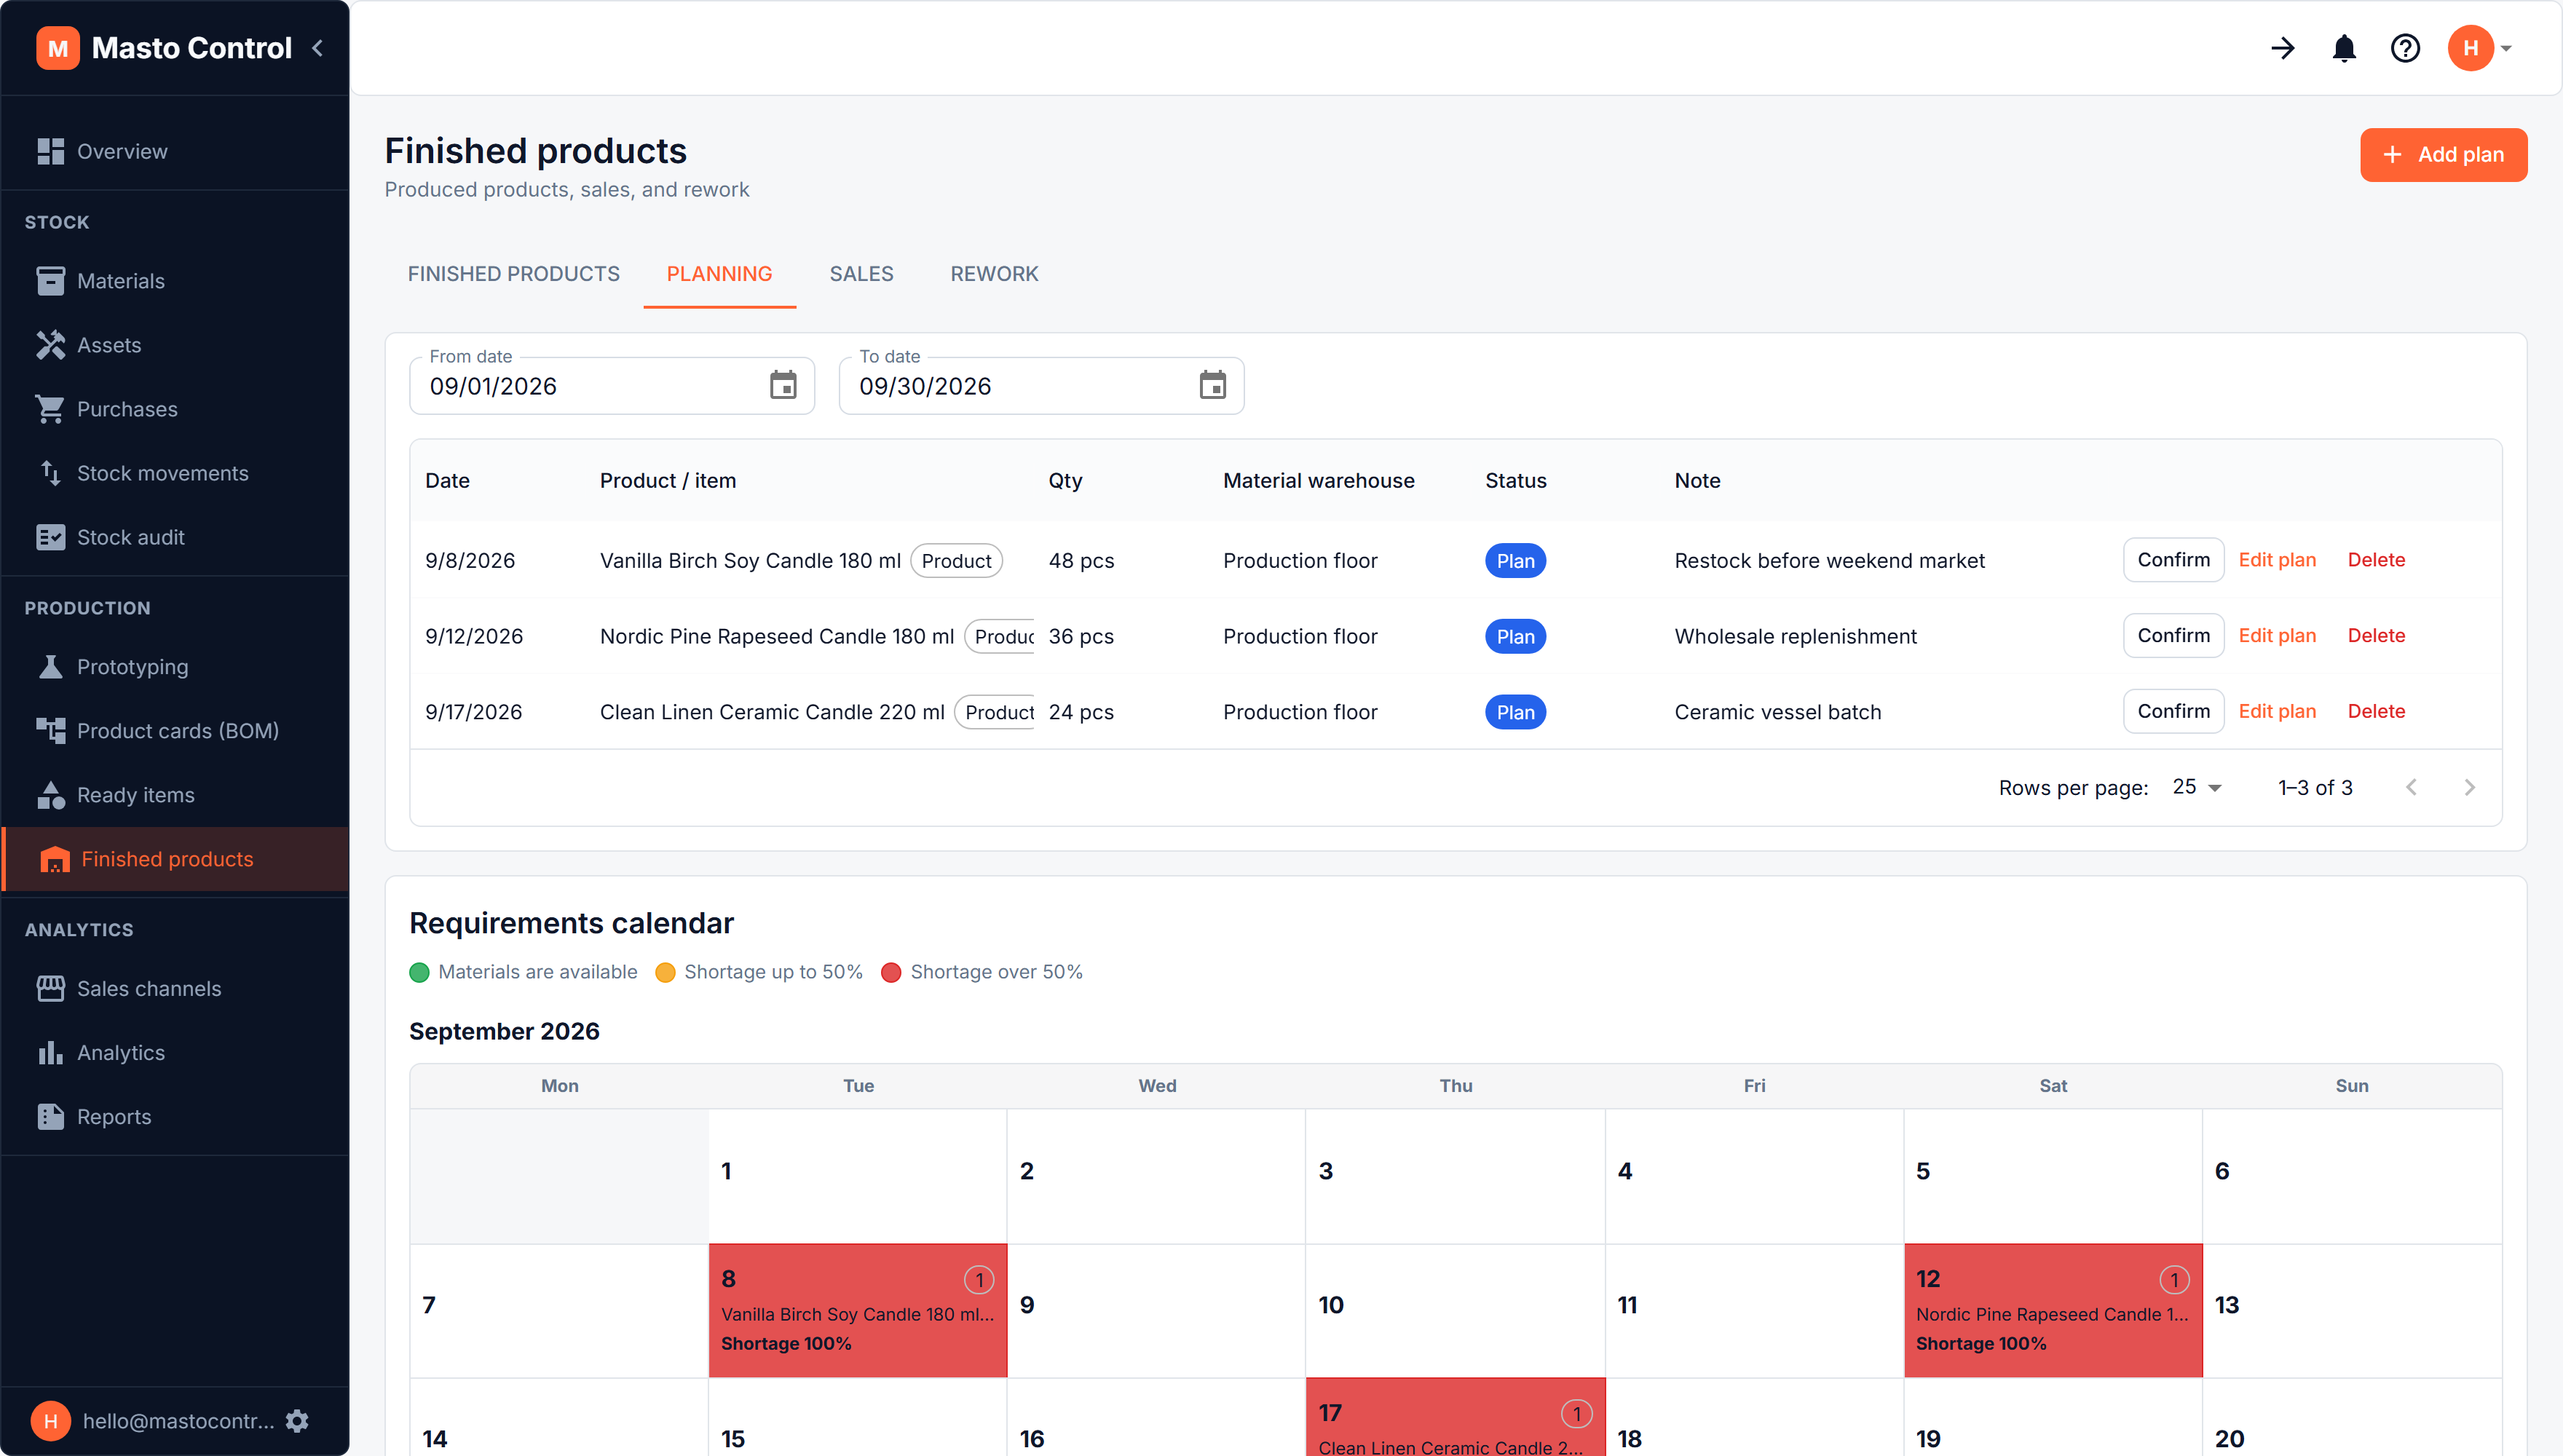Open the rows per page dropdown
Viewport: 2563px width, 1456px height.
click(2197, 788)
